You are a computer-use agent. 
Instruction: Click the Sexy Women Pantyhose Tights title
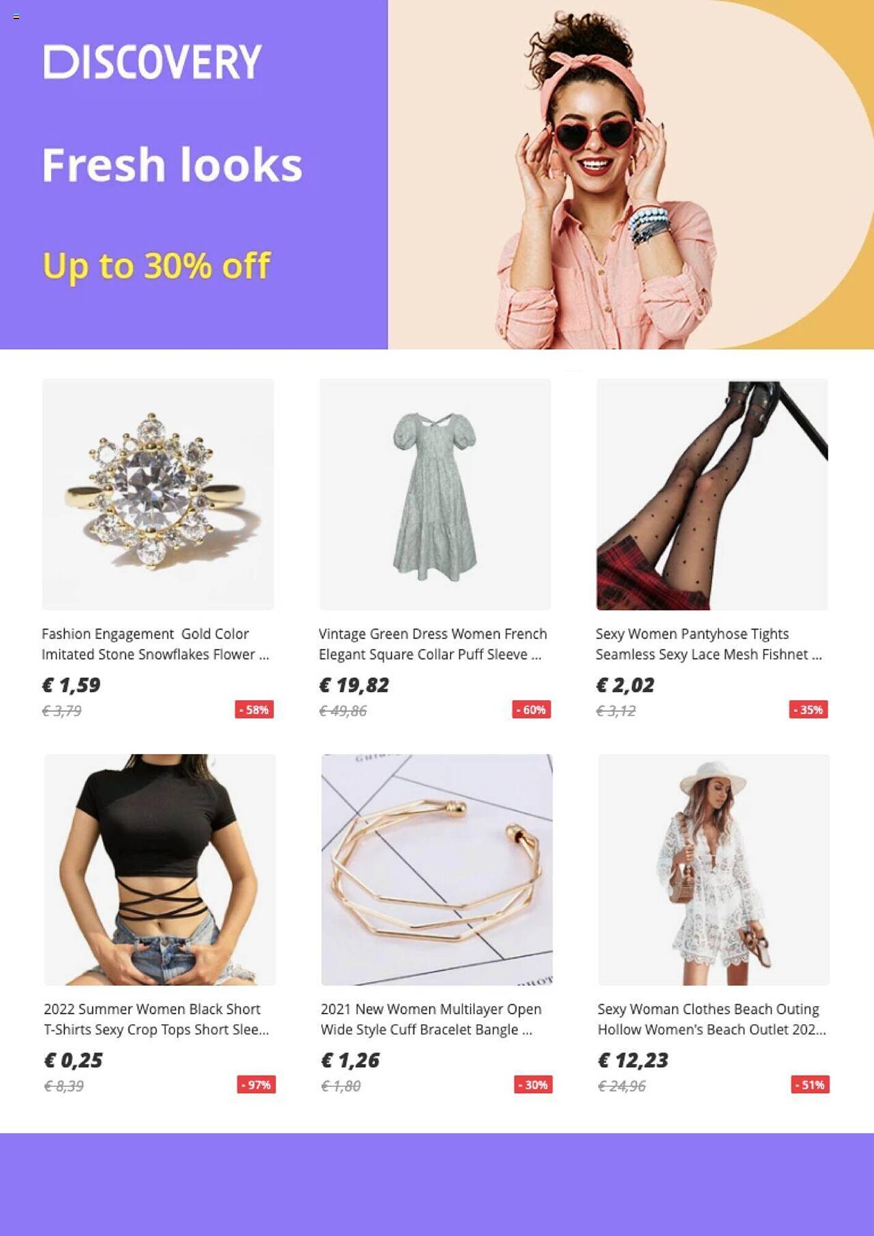[x=708, y=644]
